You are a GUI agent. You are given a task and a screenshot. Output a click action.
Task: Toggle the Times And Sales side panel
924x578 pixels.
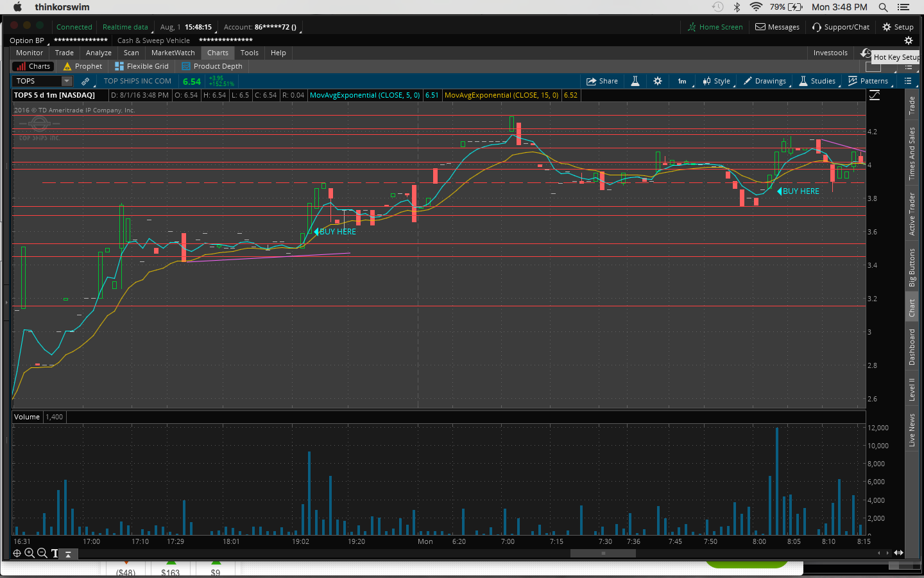coord(912,153)
